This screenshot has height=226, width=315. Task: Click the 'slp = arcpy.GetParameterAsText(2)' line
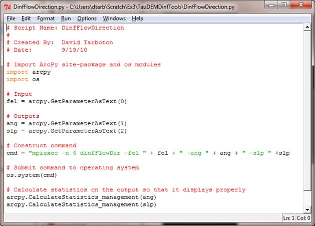(x=67, y=131)
